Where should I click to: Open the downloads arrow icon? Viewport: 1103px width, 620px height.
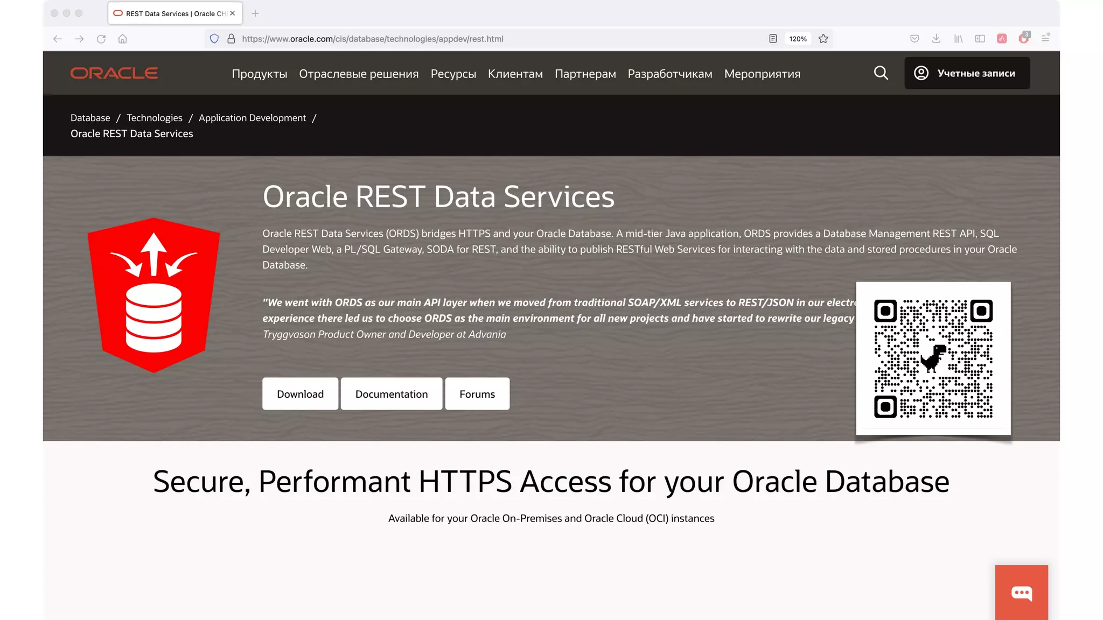pyautogui.click(x=936, y=39)
